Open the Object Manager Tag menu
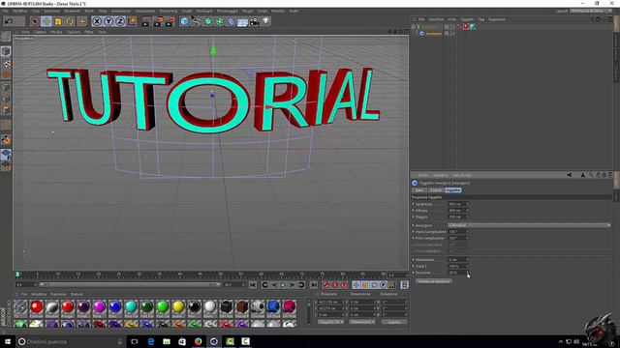The width and height of the screenshot is (620, 348). click(480, 19)
